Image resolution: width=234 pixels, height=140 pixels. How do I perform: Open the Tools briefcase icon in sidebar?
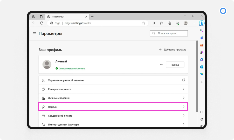click(202, 45)
